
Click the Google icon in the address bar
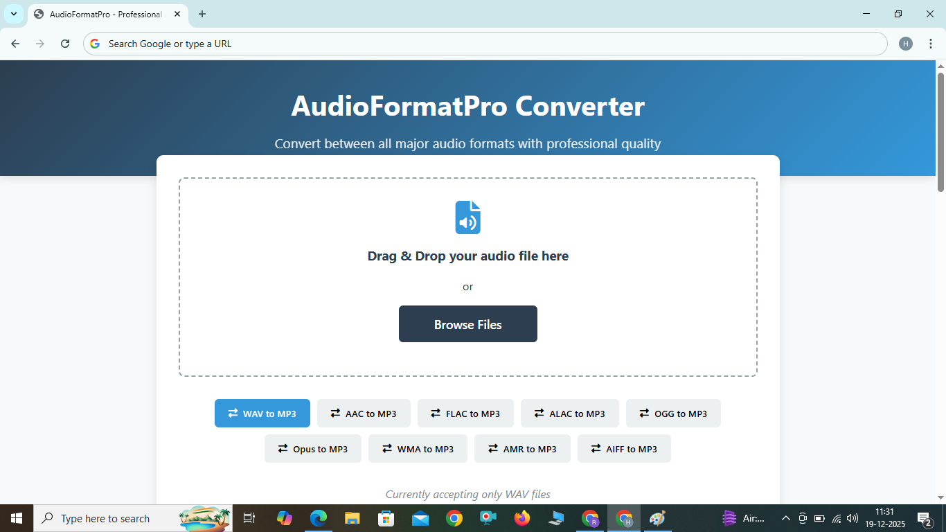click(x=94, y=43)
